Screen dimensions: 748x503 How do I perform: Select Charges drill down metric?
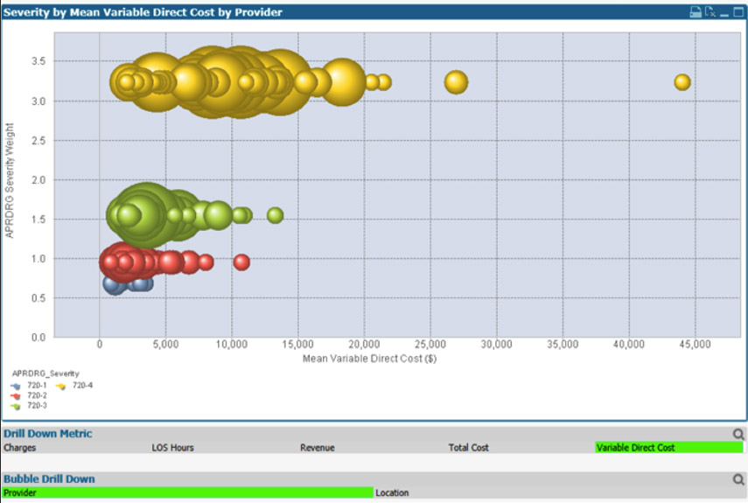pyautogui.click(x=19, y=448)
